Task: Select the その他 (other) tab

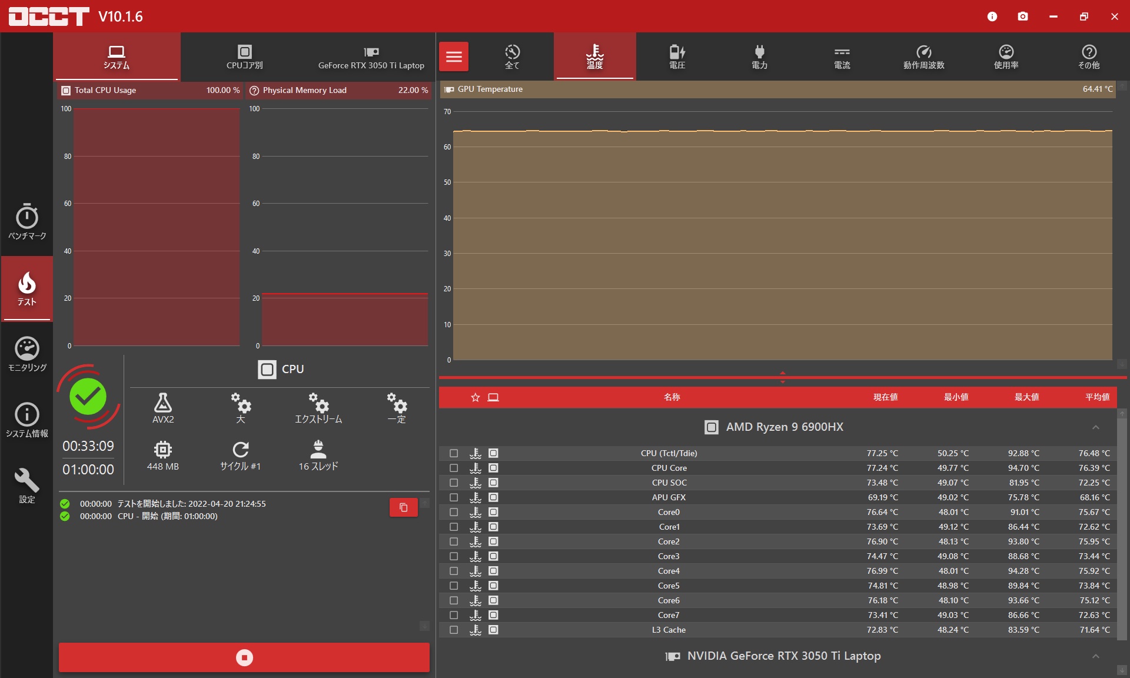Action: tap(1089, 56)
